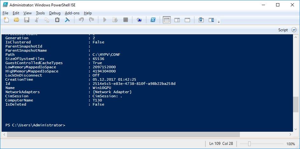
Task: Open the Tools menu
Action: pos(40,13)
